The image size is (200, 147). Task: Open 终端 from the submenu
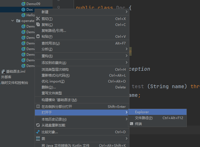158,124
